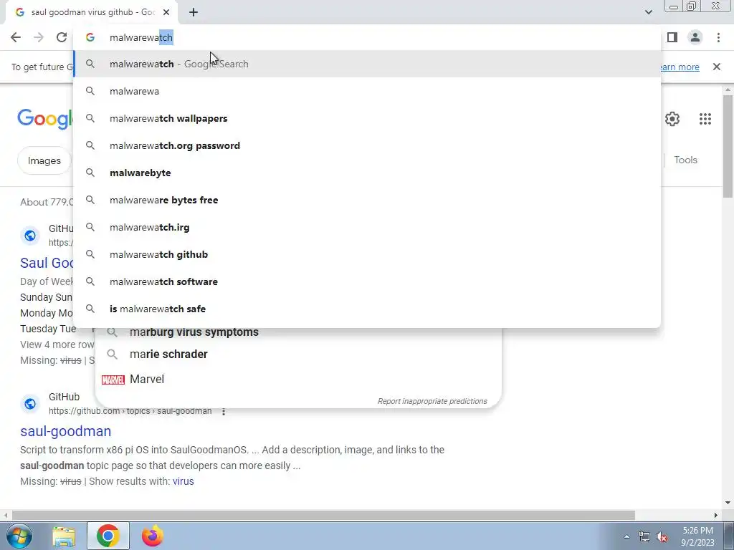Select marburg virus symptoms prediction

click(298, 332)
